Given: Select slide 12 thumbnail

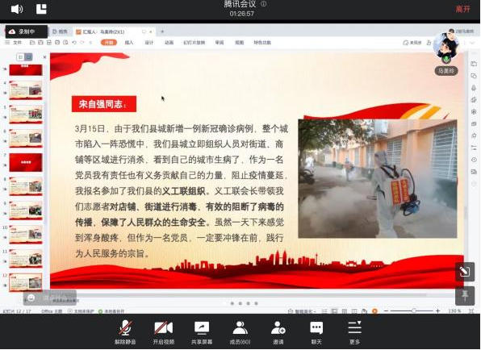Looking at the screenshot, I should [x=26, y=282].
